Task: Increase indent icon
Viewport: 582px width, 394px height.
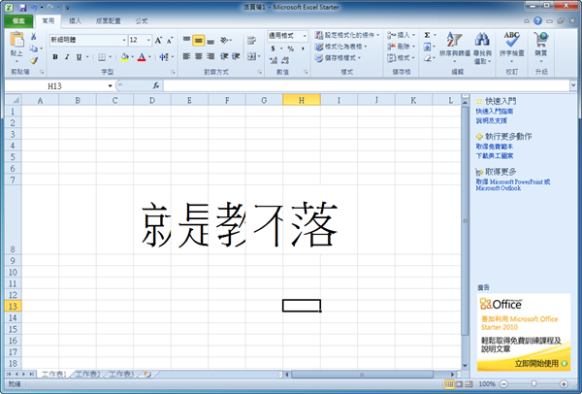Action: [236, 56]
